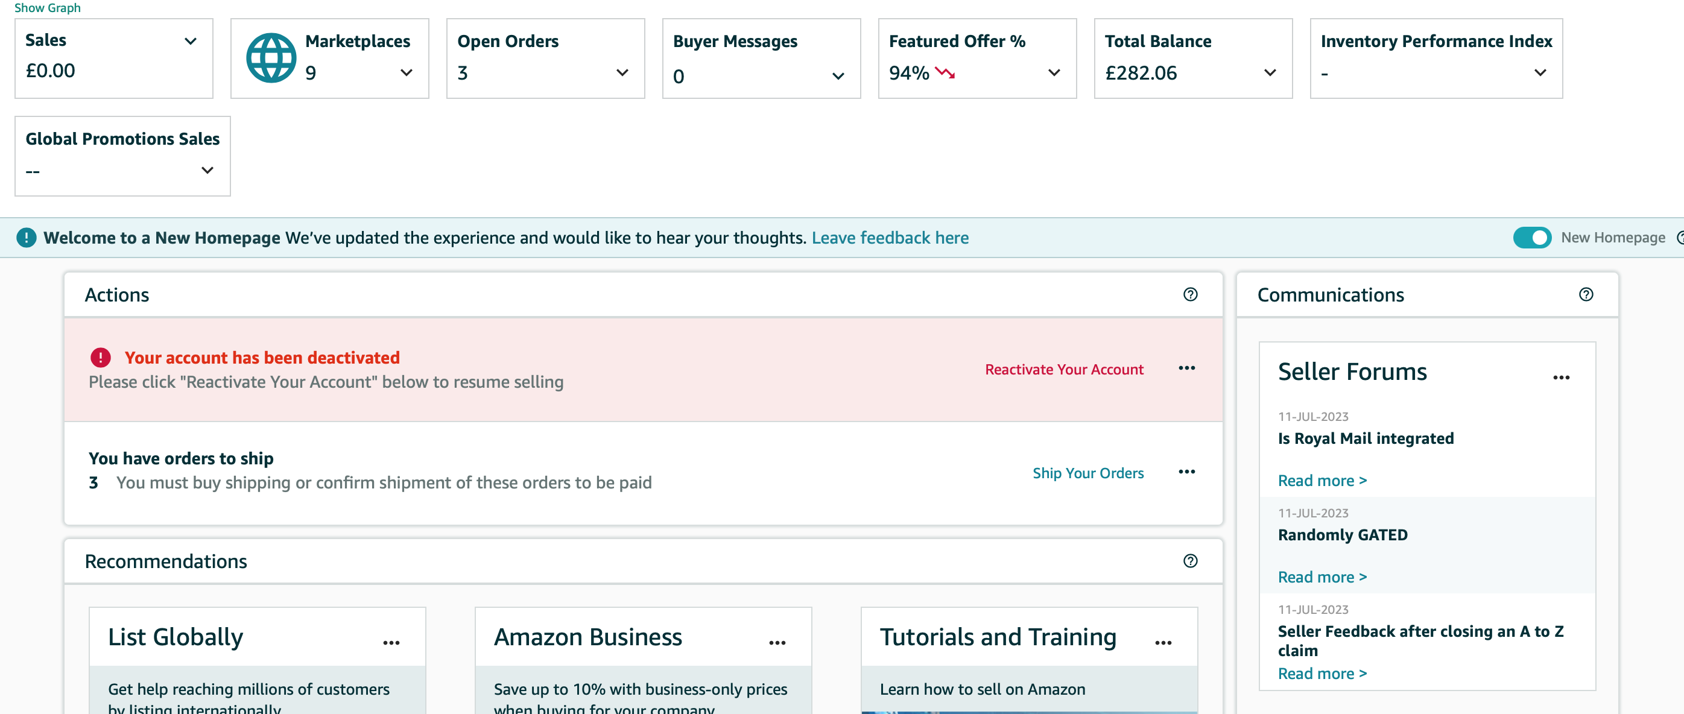Image resolution: width=1684 pixels, height=714 pixels.
Task: Expand the Total Balance card dropdown
Action: pos(1270,72)
